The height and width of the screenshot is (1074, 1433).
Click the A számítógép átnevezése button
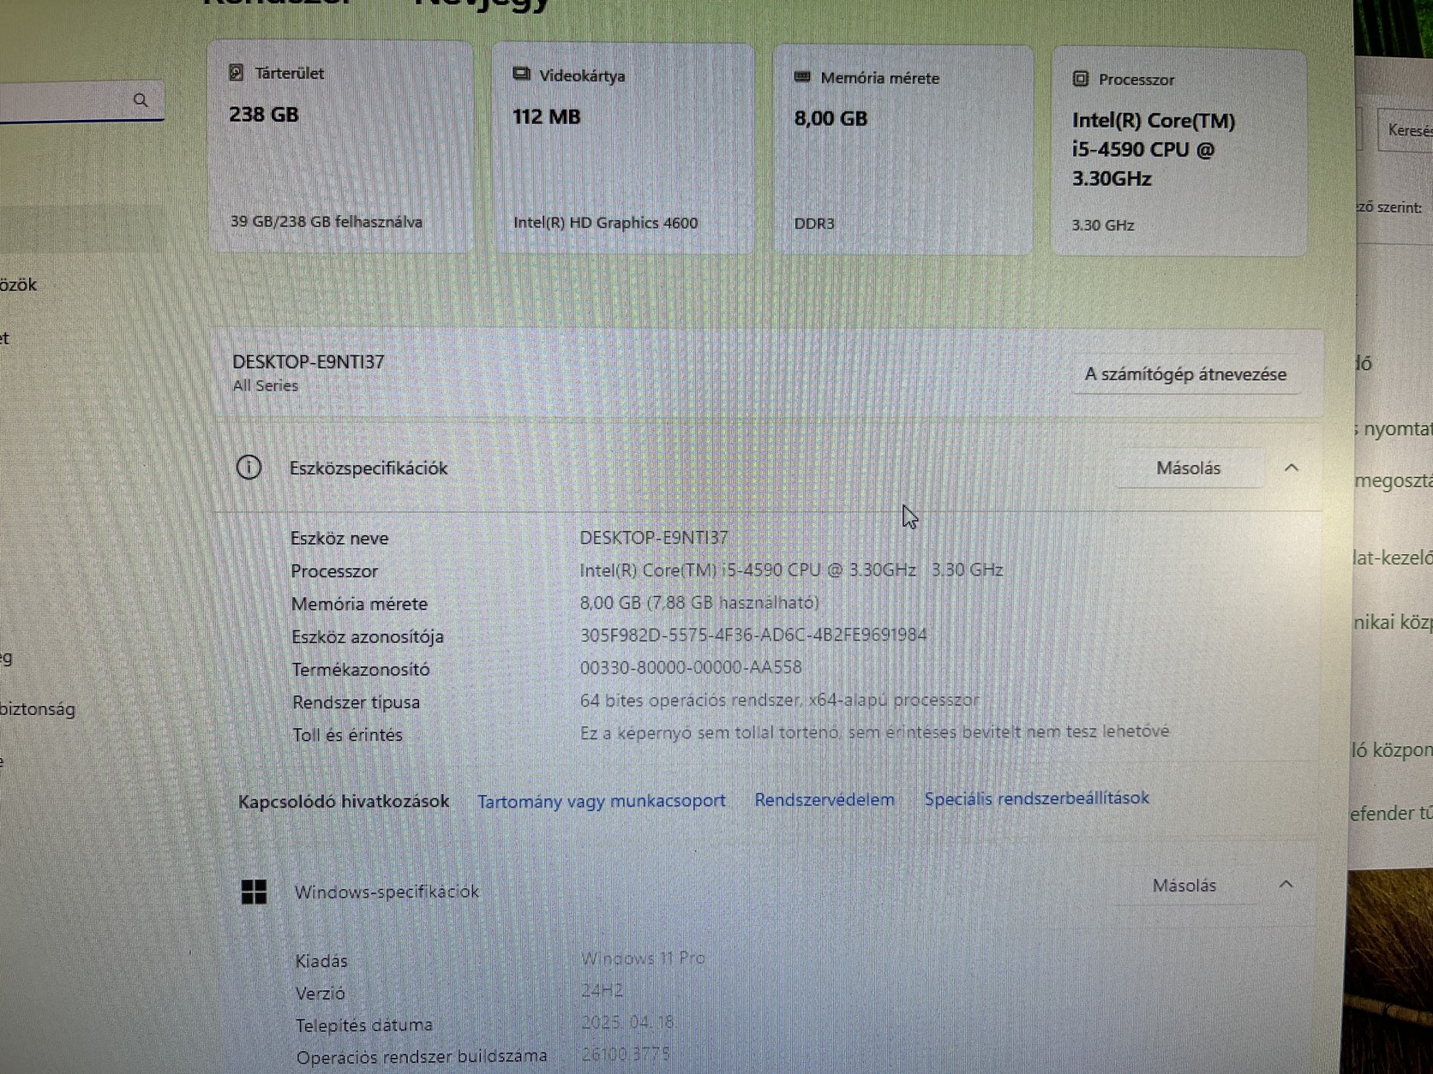[x=1185, y=374]
